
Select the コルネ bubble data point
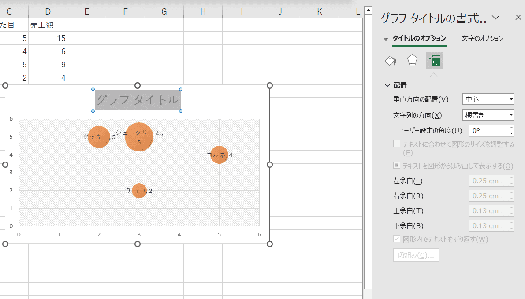[219, 155]
